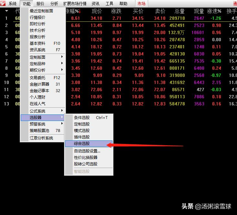Select 涨幅 value 4.14 in row 5
This screenshot has height=215, width=237.
click(x=76, y=47)
